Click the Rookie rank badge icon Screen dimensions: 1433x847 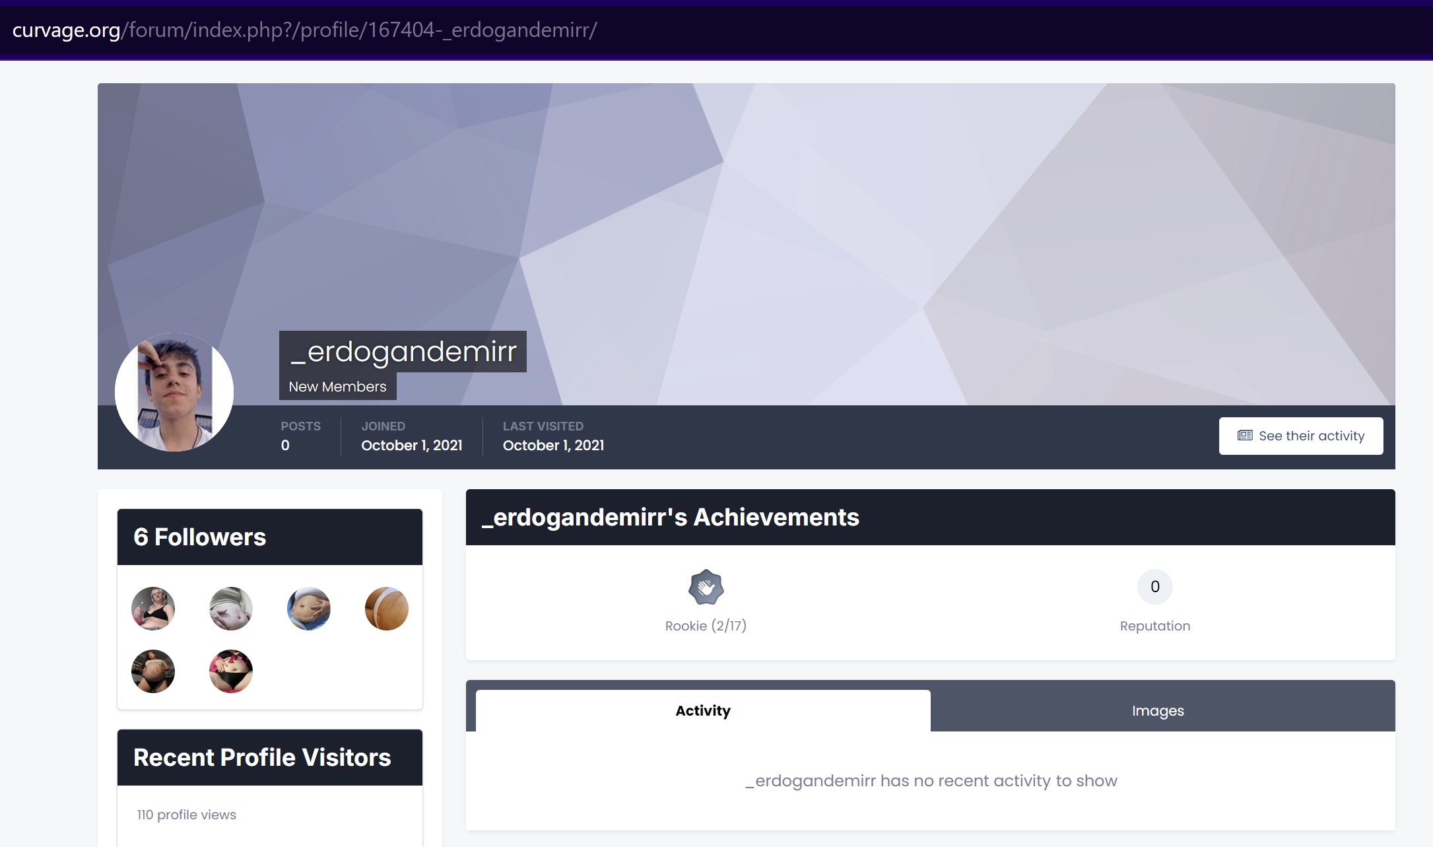point(706,587)
